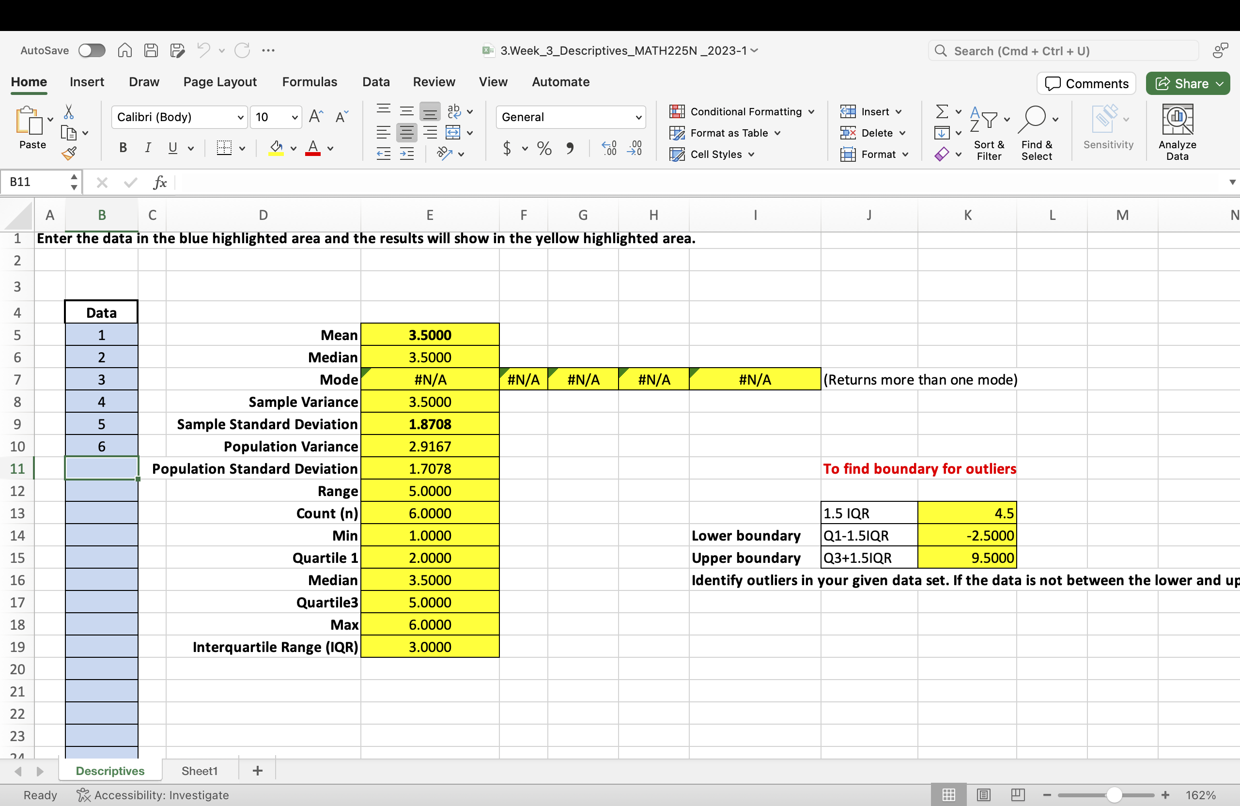Click the Search box in title bar
The width and height of the screenshot is (1240, 806).
click(x=1063, y=50)
